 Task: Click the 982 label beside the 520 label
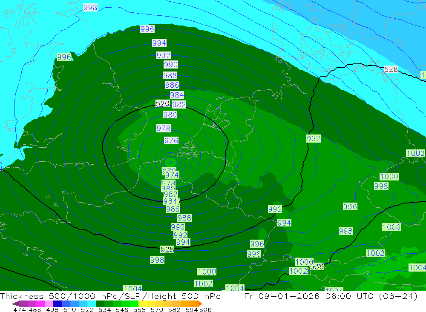click(179, 105)
